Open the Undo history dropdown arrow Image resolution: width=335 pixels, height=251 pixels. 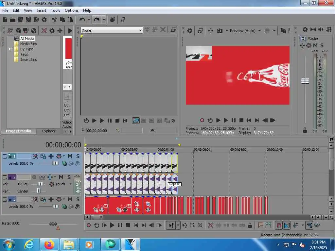coord(89,20)
